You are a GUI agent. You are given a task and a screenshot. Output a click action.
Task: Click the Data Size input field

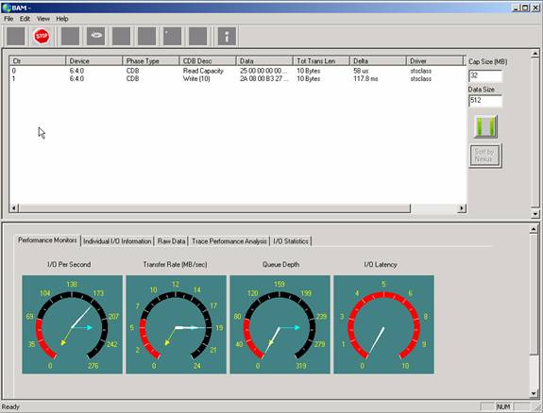pos(485,101)
